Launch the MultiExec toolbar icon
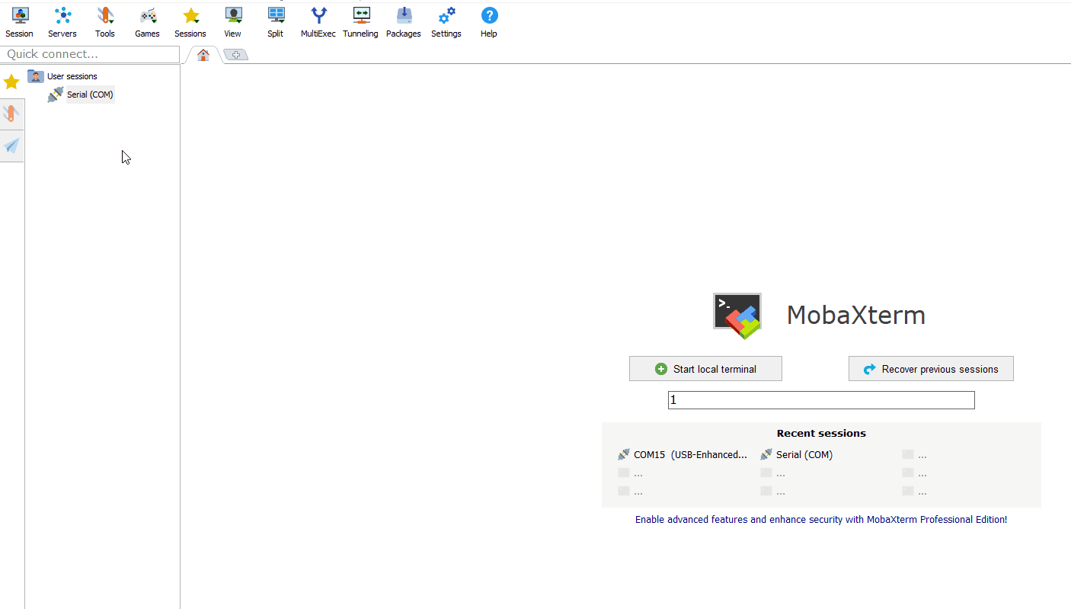 pos(318,22)
